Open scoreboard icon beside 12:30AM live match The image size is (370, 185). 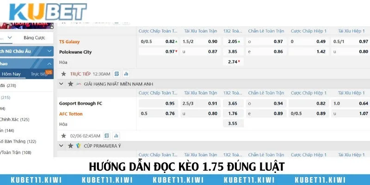117,74
